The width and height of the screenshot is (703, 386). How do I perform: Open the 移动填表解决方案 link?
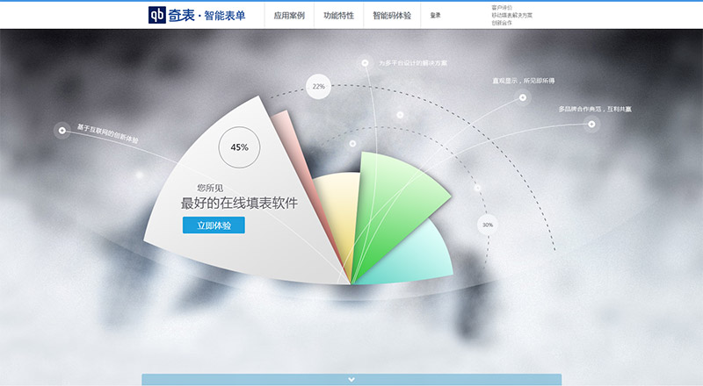511,15
